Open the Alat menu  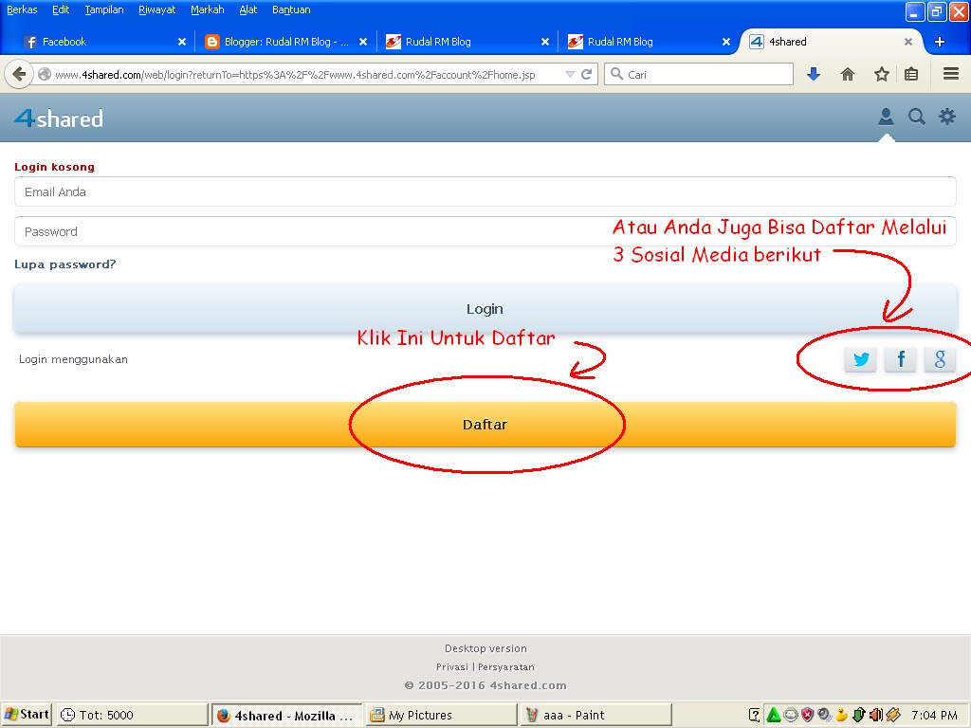click(x=247, y=9)
